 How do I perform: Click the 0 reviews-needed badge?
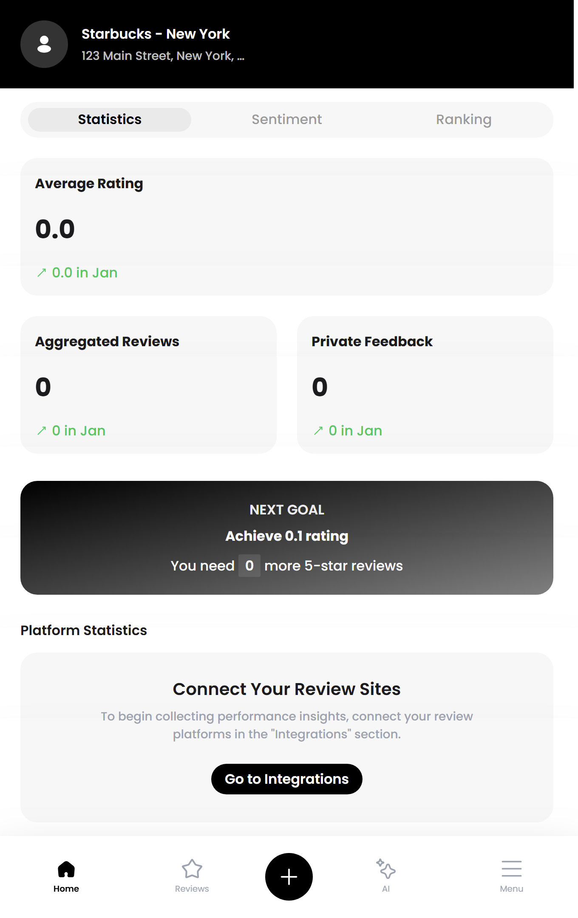249,566
